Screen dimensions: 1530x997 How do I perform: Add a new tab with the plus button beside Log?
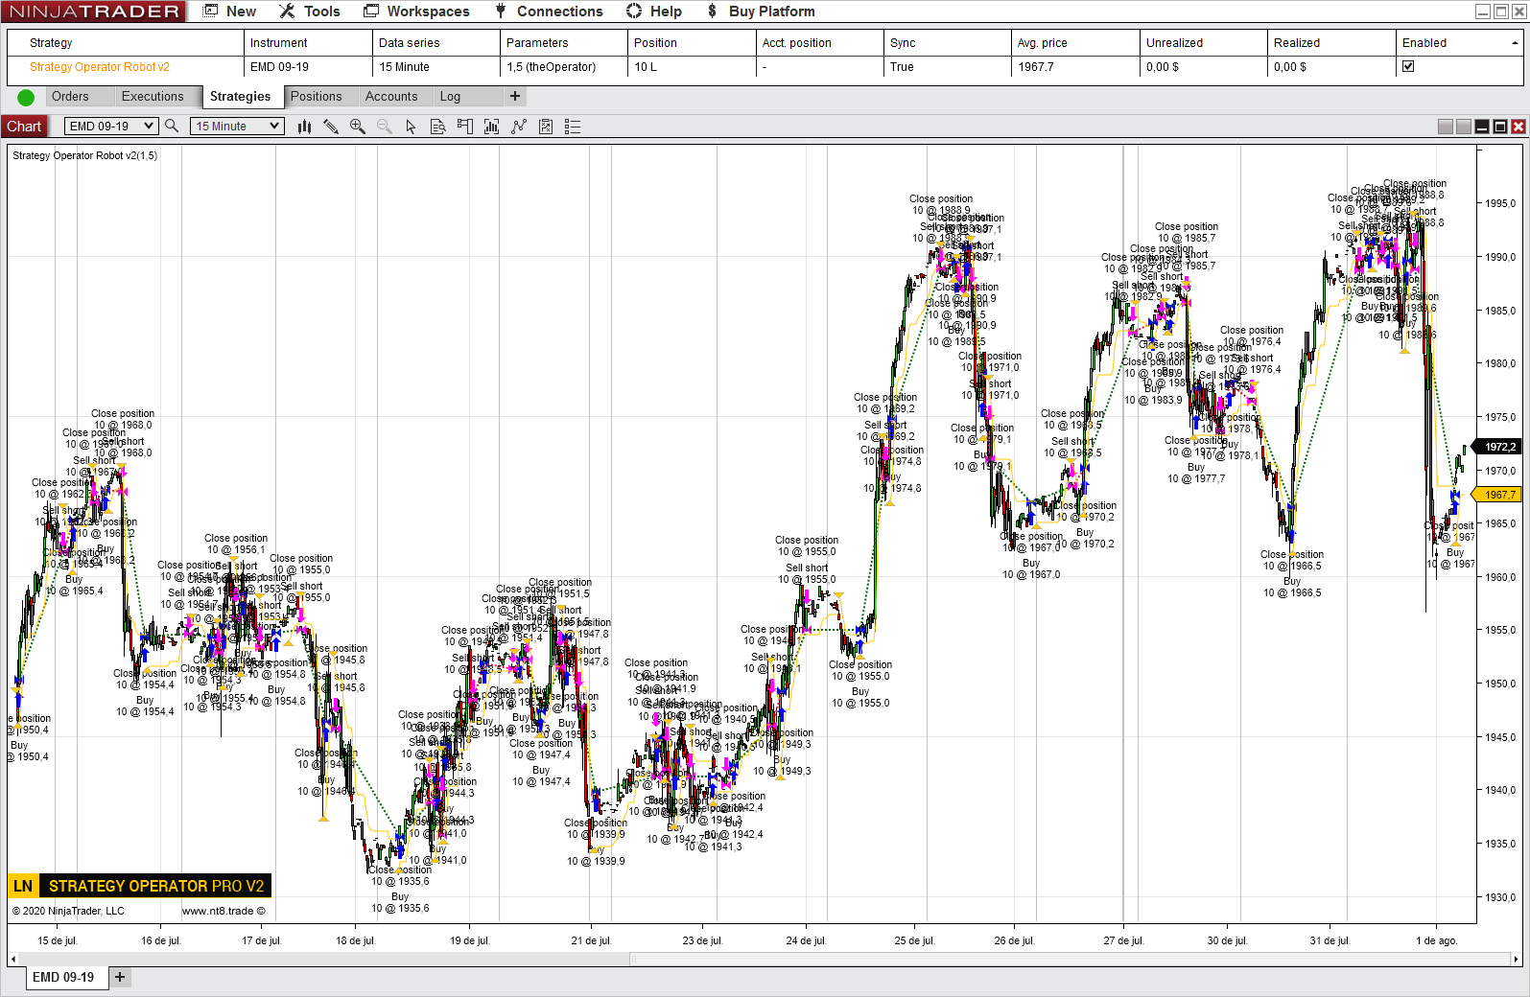point(515,96)
